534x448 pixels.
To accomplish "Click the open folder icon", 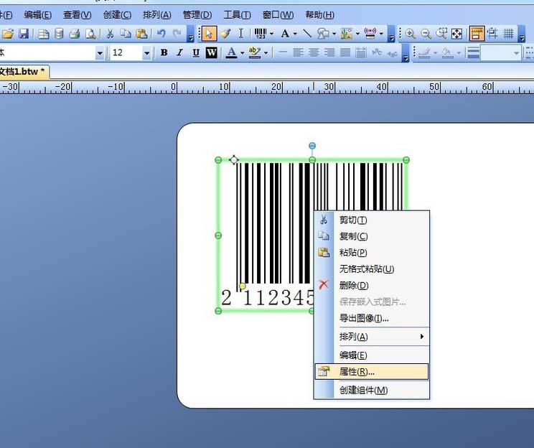I will tap(7, 34).
